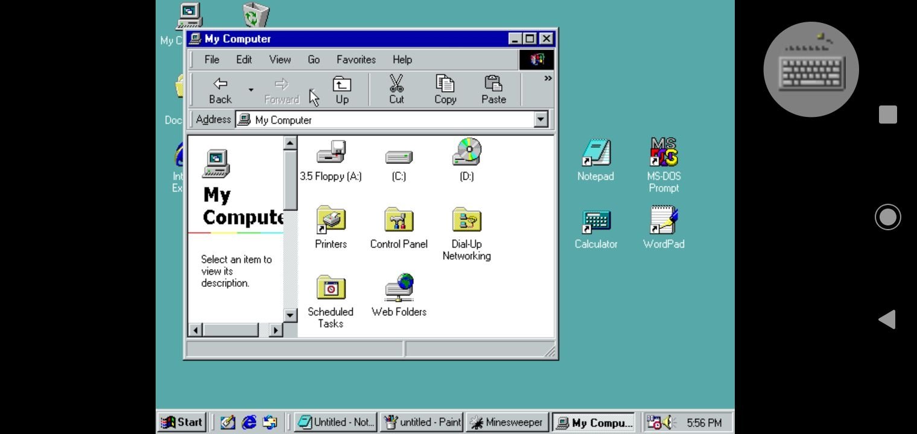Click the Copy toolbar button
917x434 pixels.
(445, 90)
